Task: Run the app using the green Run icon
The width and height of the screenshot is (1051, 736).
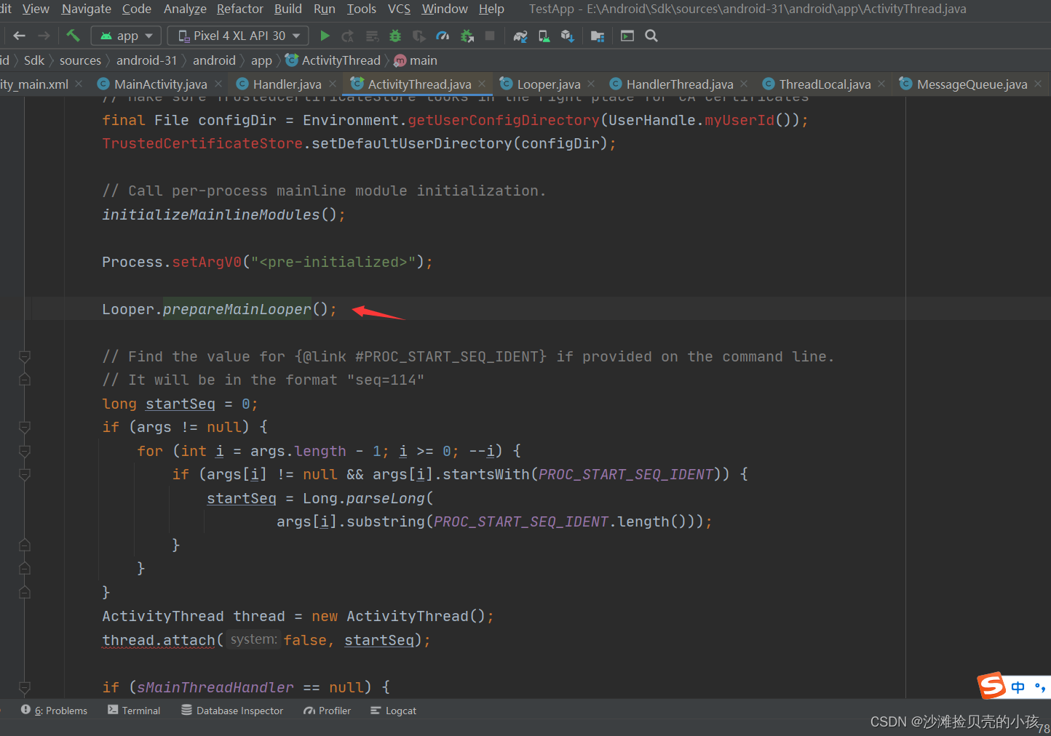Action: point(325,35)
